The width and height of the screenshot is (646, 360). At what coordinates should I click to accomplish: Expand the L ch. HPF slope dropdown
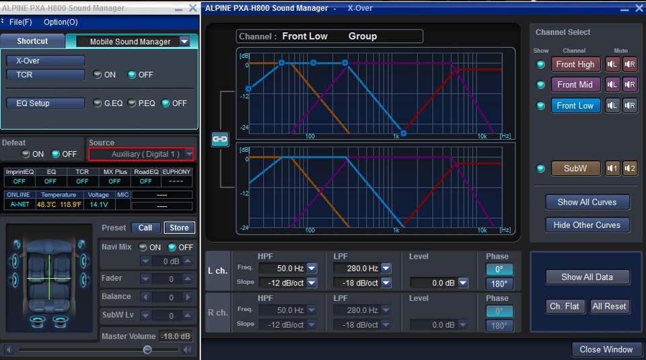click(312, 283)
